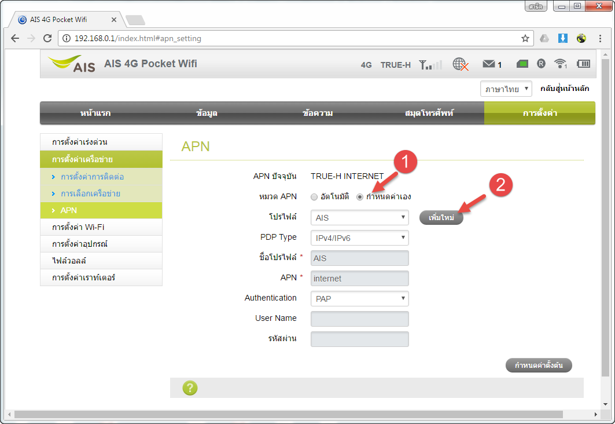
Task: Click the signal strength bars icon
Action: point(430,64)
